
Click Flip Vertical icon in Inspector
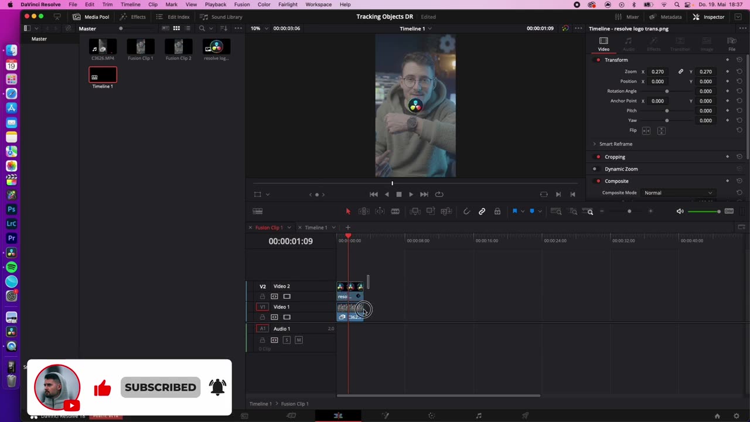pos(662,131)
